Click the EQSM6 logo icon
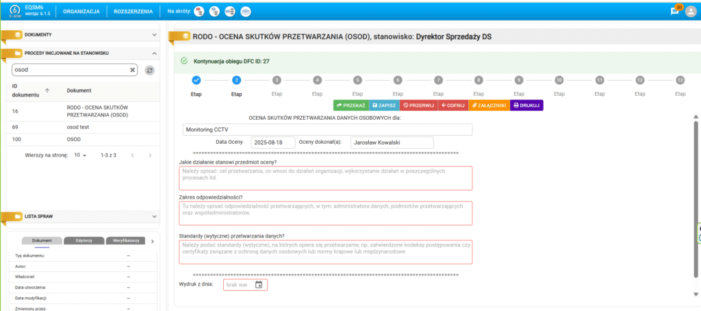Viewport: 701px width, 311px height. click(14, 11)
